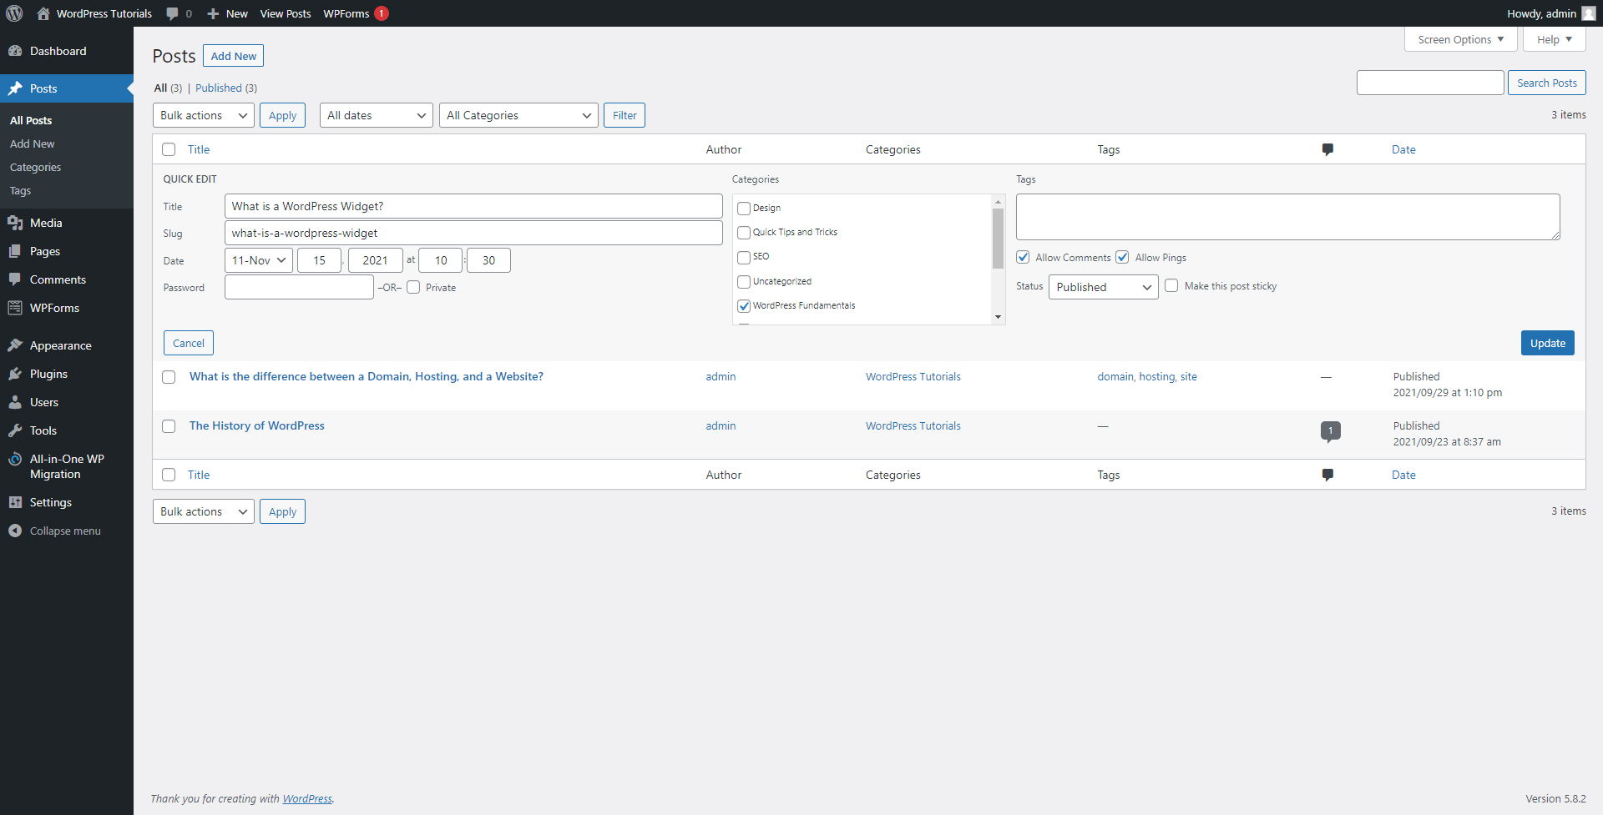The image size is (1603, 815).
Task: Open Tags submenu item
Action: click(21, 190)
